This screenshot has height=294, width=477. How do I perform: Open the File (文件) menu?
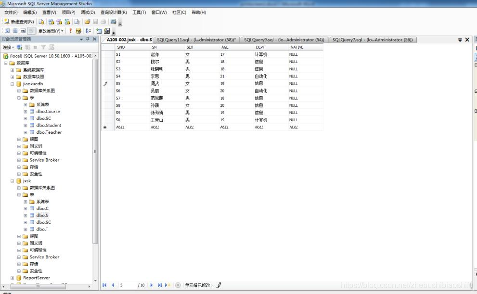(11, 12)
